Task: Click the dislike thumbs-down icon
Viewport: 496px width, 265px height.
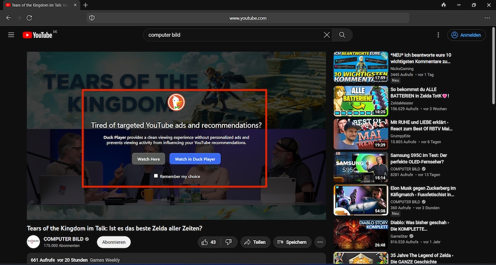Action: point(228,242)
